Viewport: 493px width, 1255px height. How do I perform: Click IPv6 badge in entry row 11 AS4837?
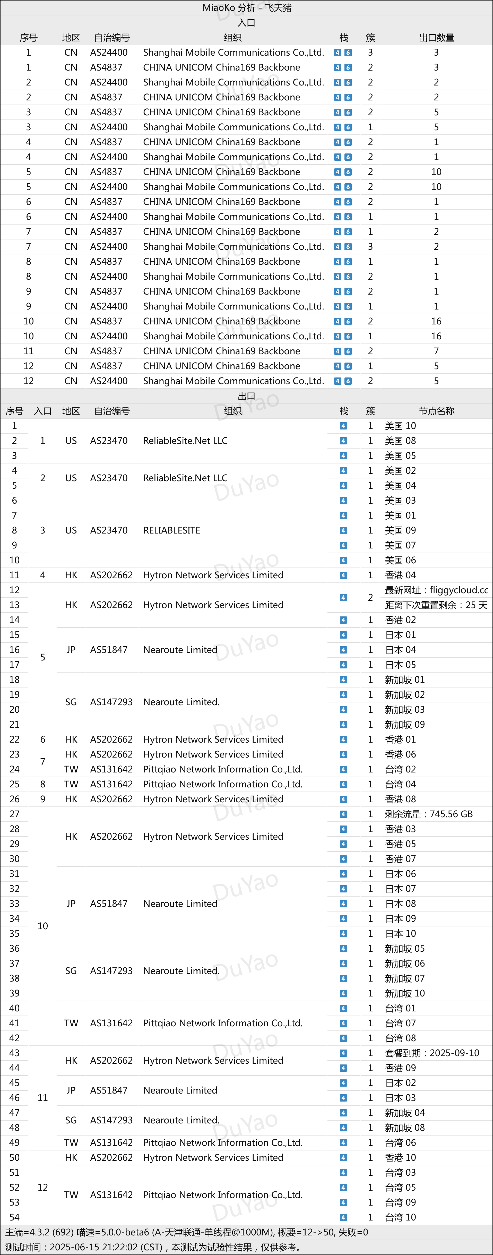pyautogui.click(x=348, y=351)
